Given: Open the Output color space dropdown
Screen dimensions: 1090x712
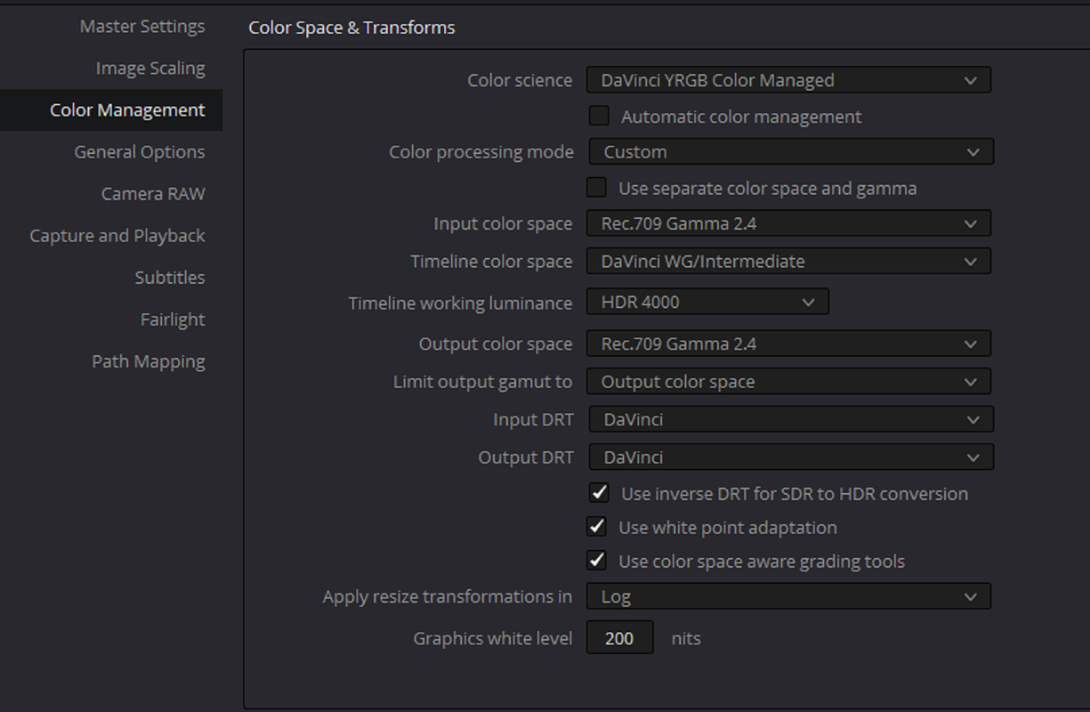Looking at the screenshot, I should [x=788, y=344].
